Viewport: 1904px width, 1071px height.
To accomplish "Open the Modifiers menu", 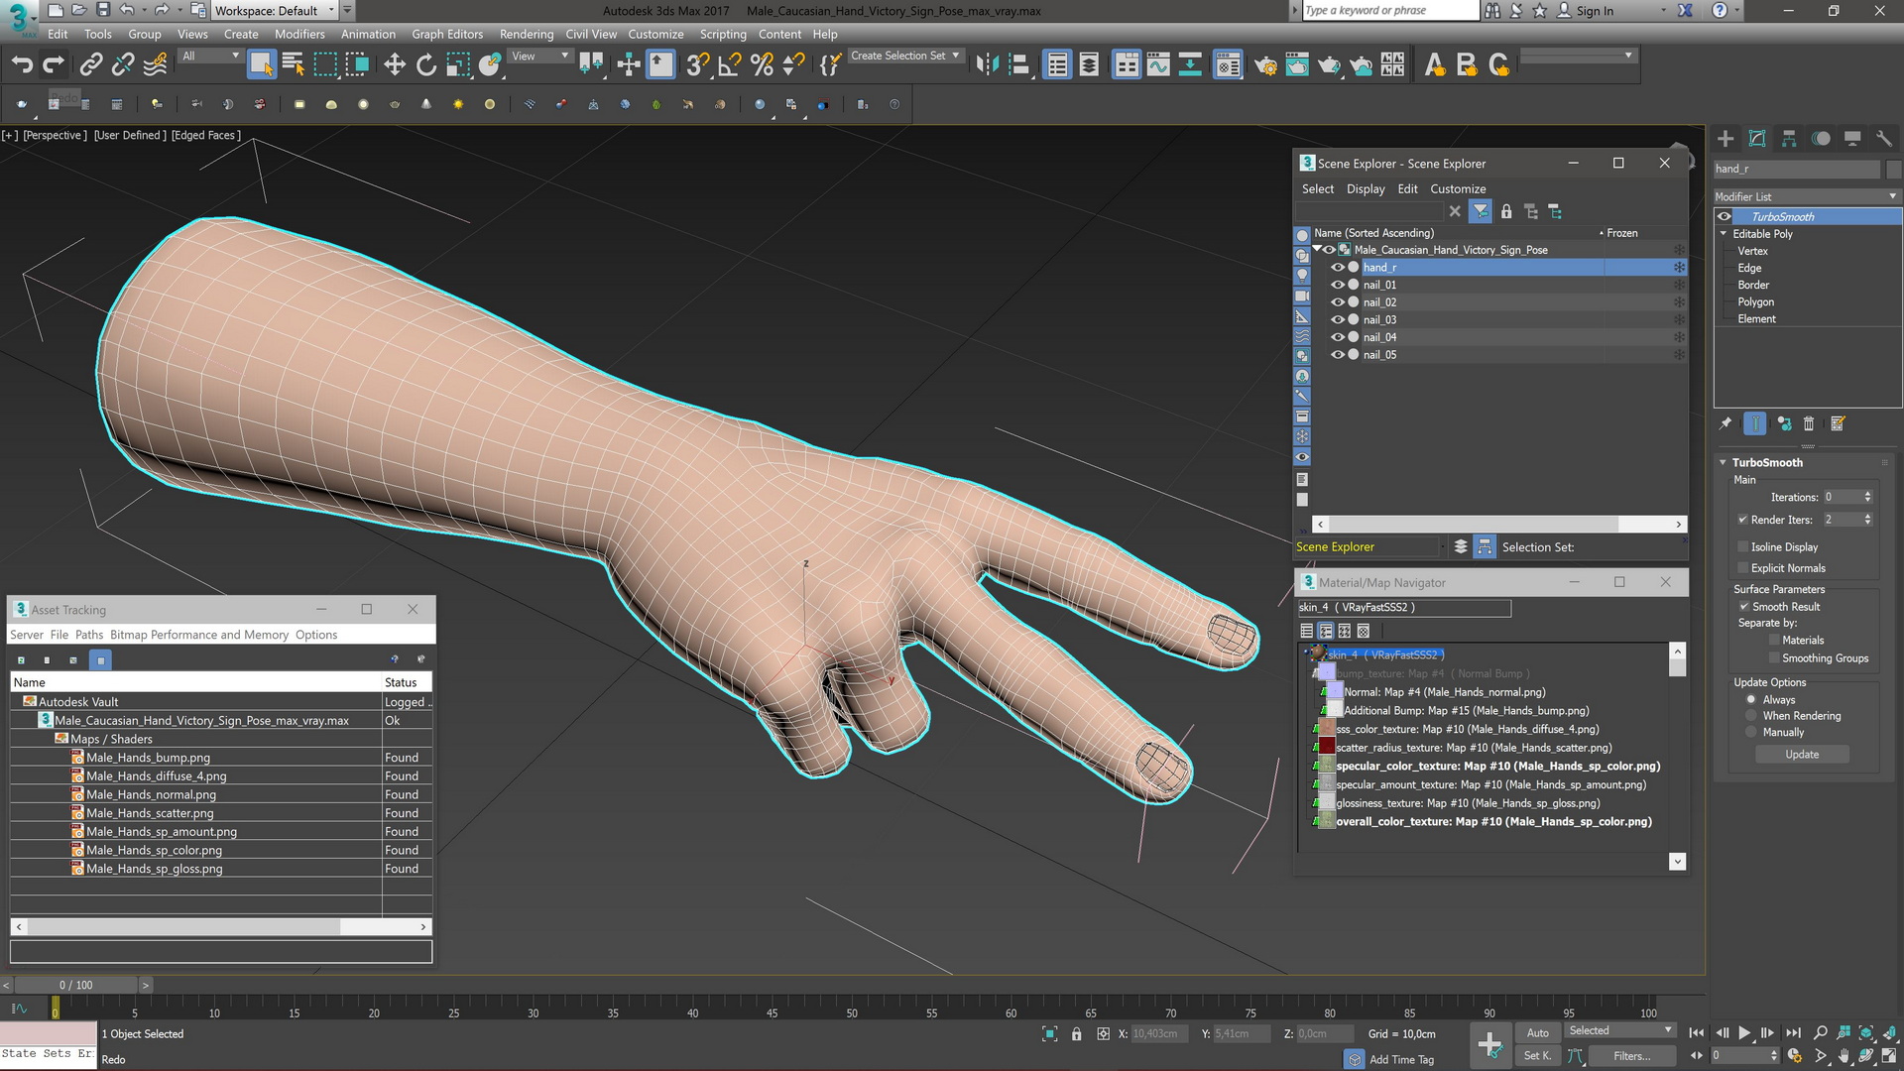I will 299,34.
